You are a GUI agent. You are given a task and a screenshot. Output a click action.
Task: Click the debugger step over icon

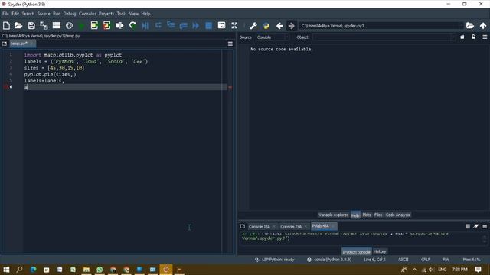(158, 25)
